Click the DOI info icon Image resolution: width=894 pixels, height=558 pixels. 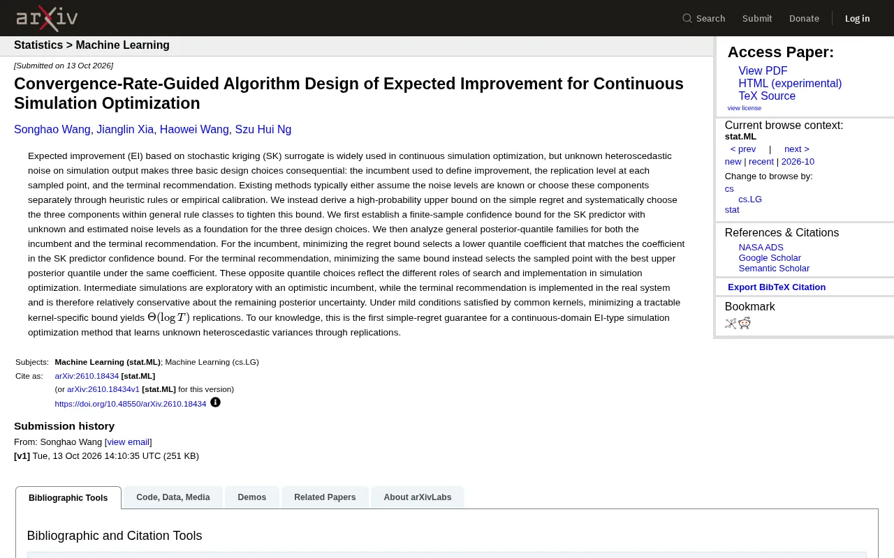(215, 402)
